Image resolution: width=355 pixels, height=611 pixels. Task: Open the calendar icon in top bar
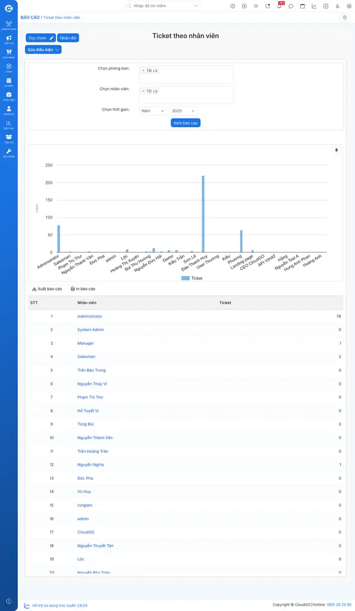(303, 6)
